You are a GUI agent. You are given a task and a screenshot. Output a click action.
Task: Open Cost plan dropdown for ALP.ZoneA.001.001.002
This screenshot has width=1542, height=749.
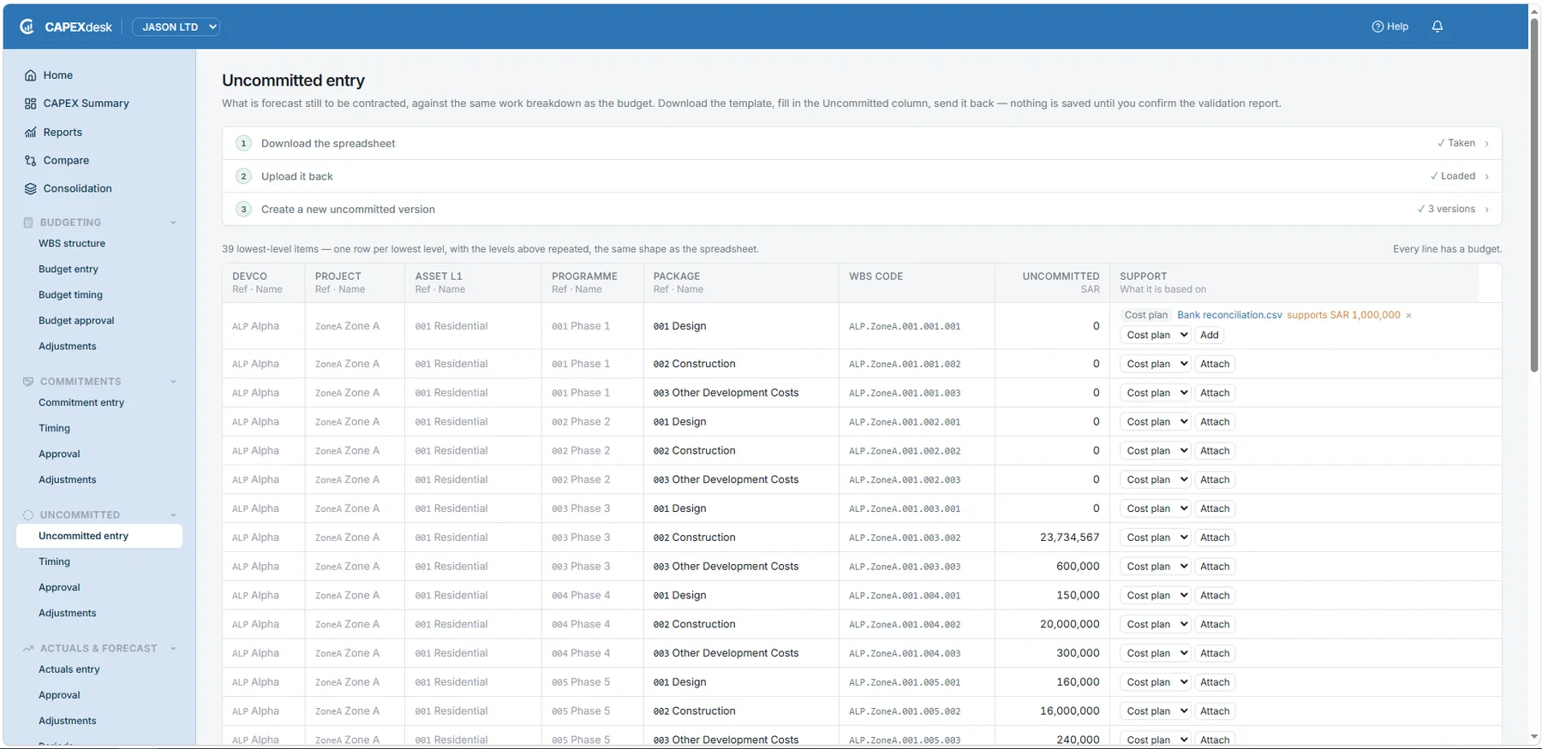click(x=1156, y=364)
